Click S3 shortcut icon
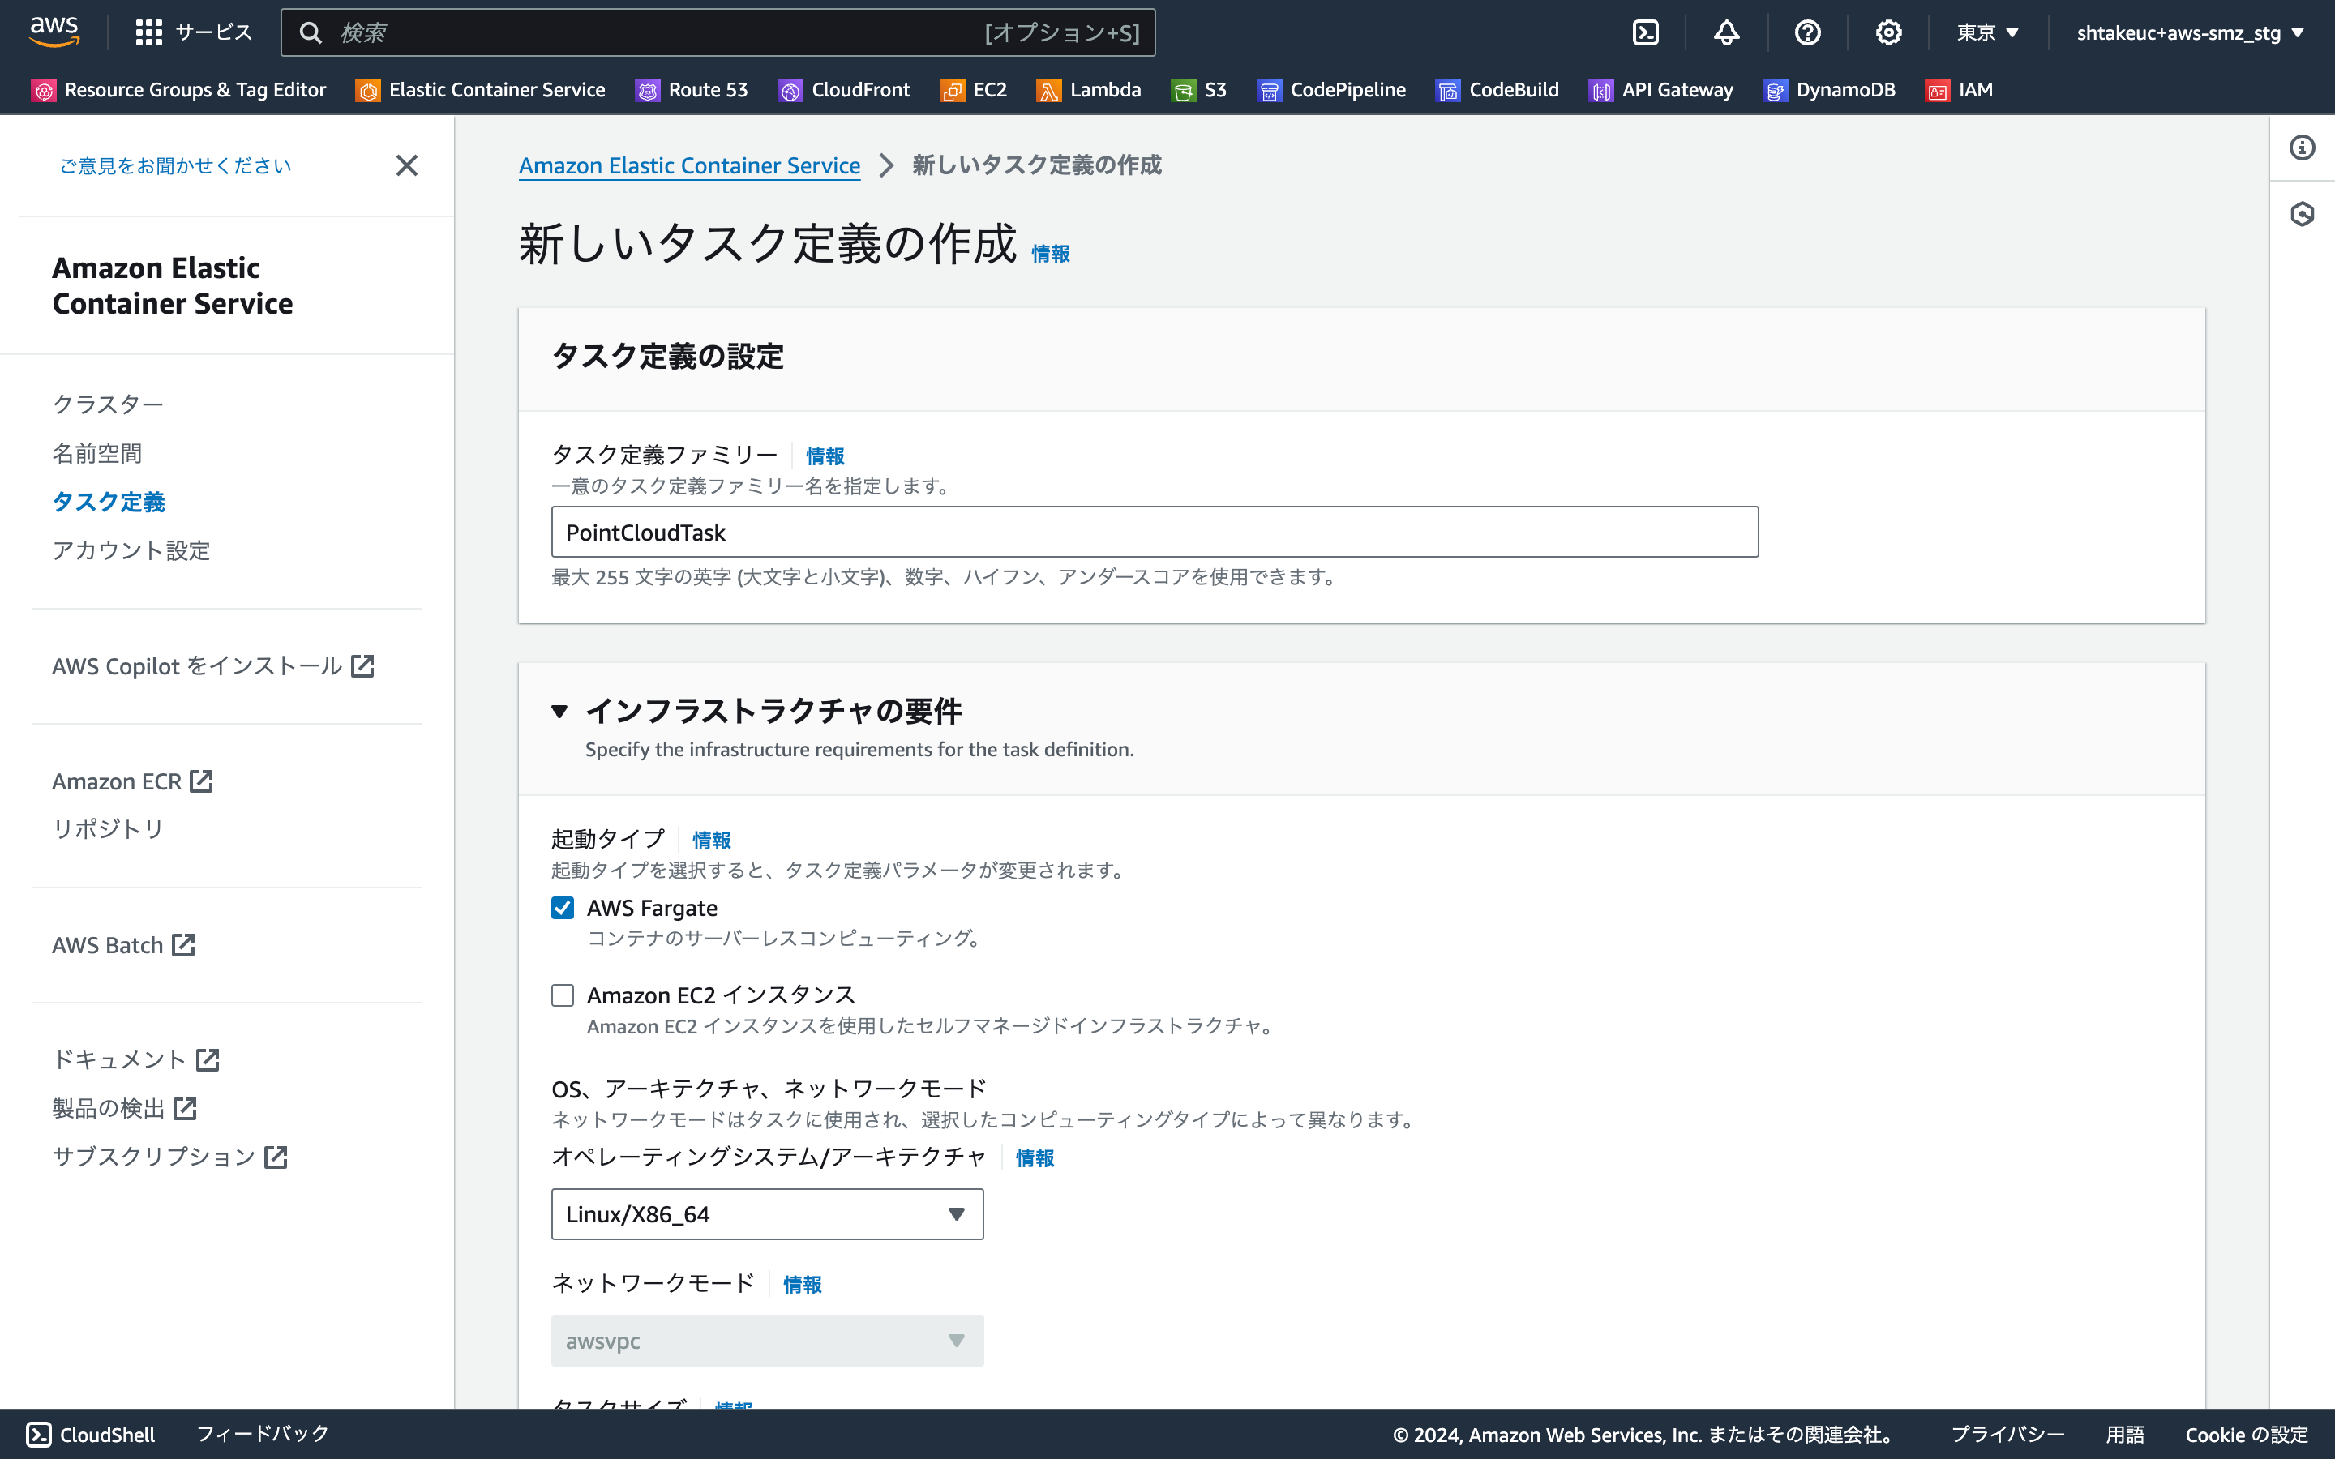This screenshot has height=1459, width=2335. click(x=1183, y=91)
